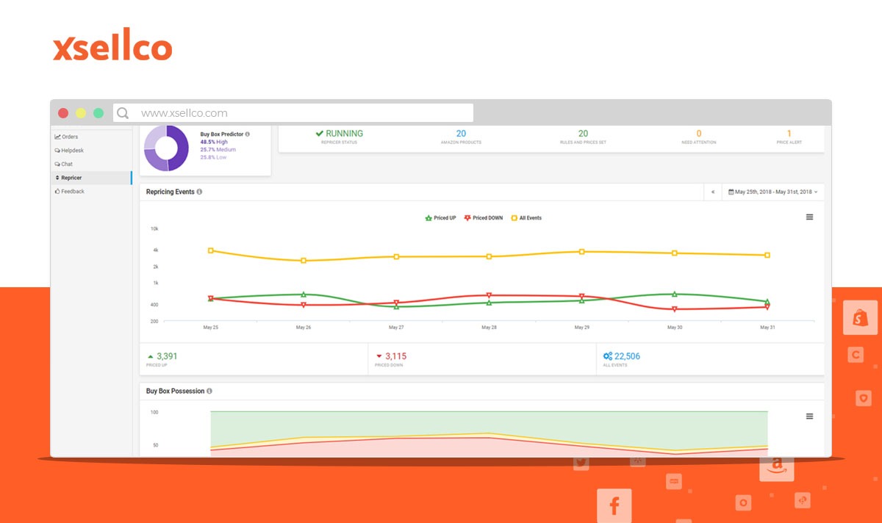Select Chat in the left sidebar

pos(66,165)
